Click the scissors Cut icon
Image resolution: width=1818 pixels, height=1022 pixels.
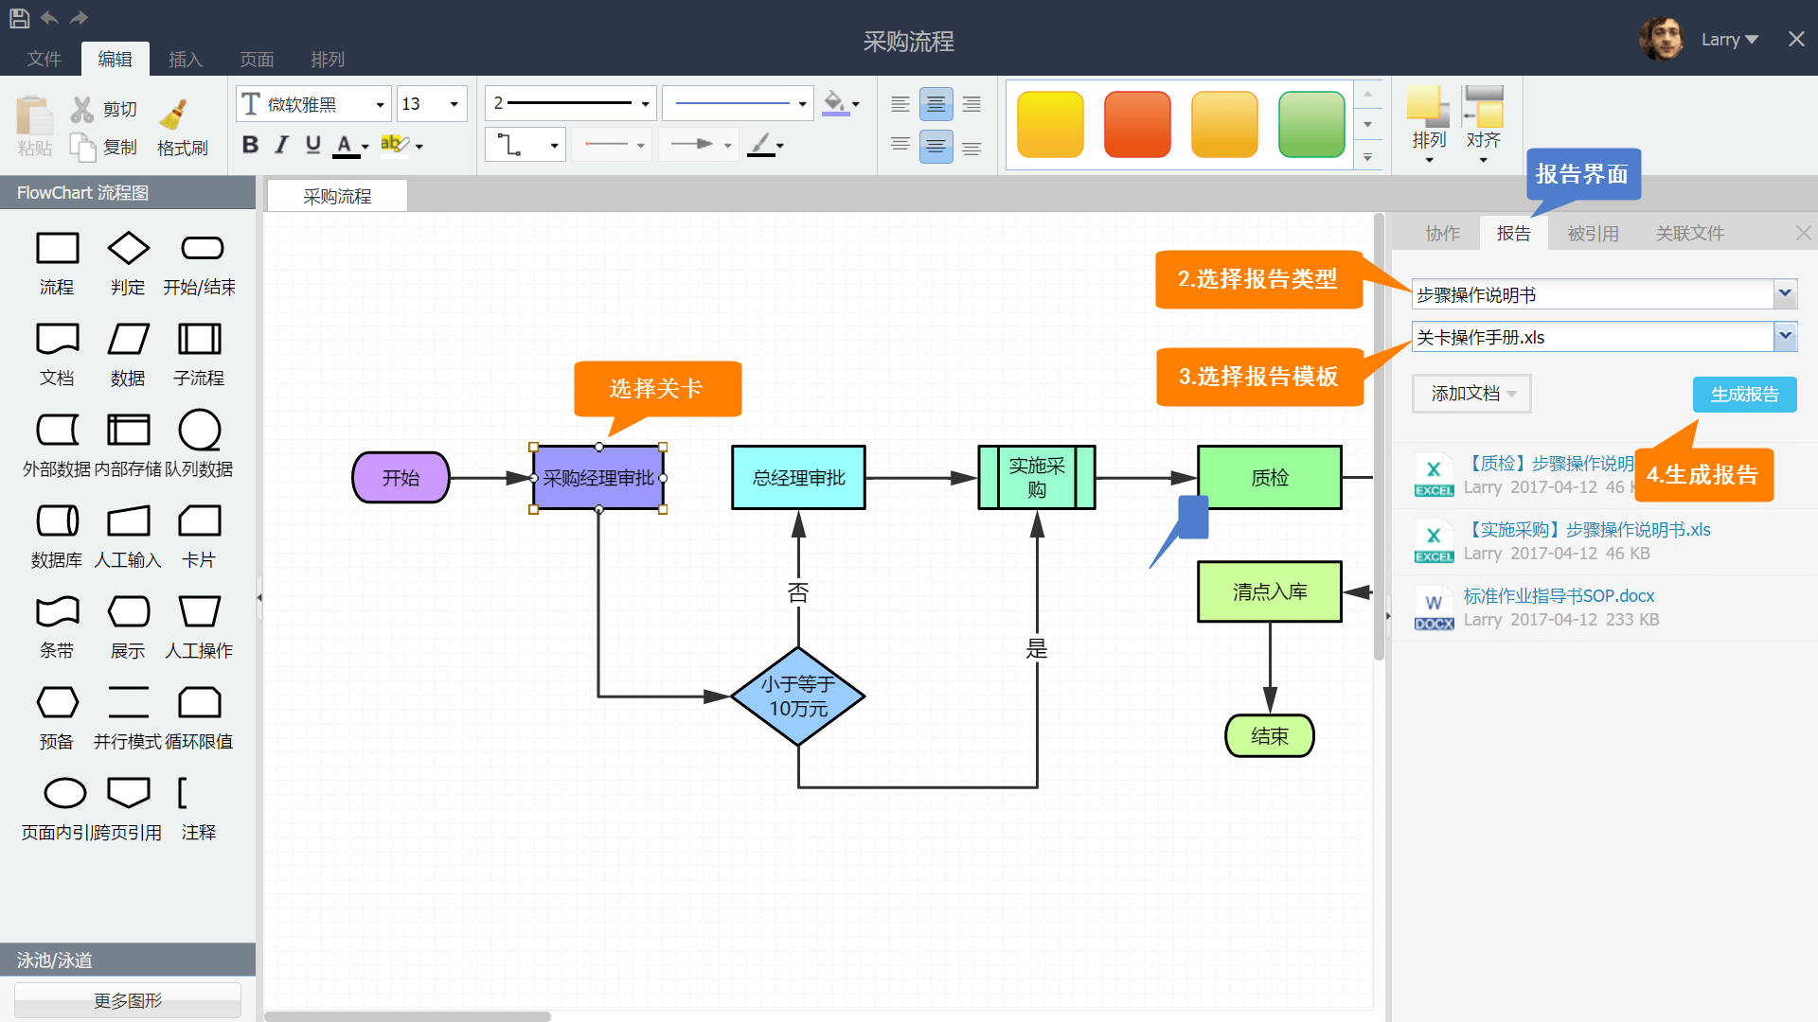pyautogui.click(x=82, y=110)
